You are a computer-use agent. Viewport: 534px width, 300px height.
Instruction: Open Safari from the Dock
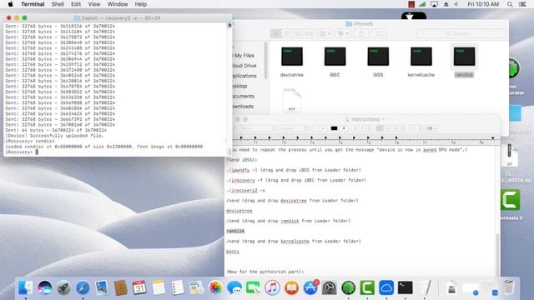click(83, 287)
